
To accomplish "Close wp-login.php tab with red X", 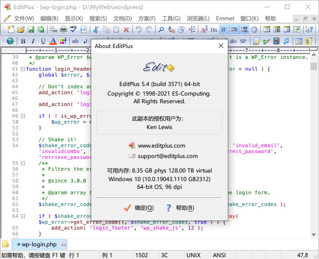I will pyautogui.click(x=64, y=244).
